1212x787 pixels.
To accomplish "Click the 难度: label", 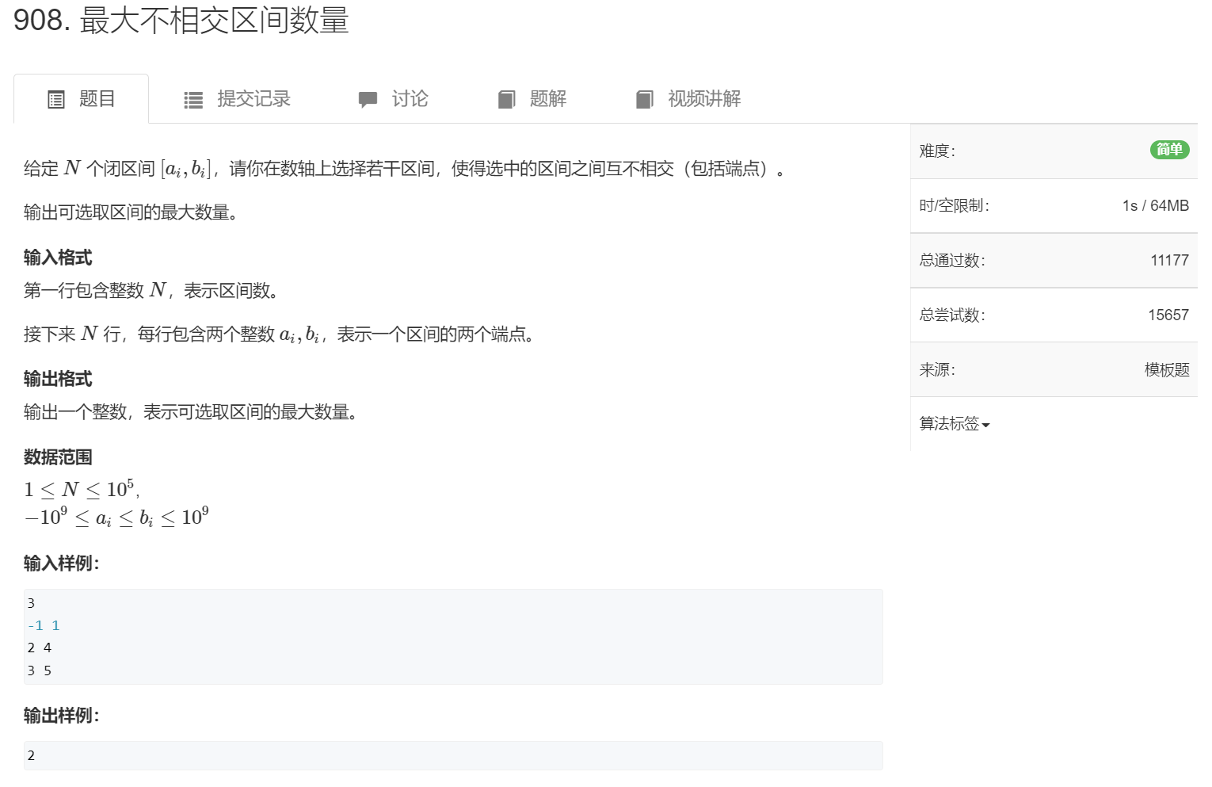I will tap(937, 151).
